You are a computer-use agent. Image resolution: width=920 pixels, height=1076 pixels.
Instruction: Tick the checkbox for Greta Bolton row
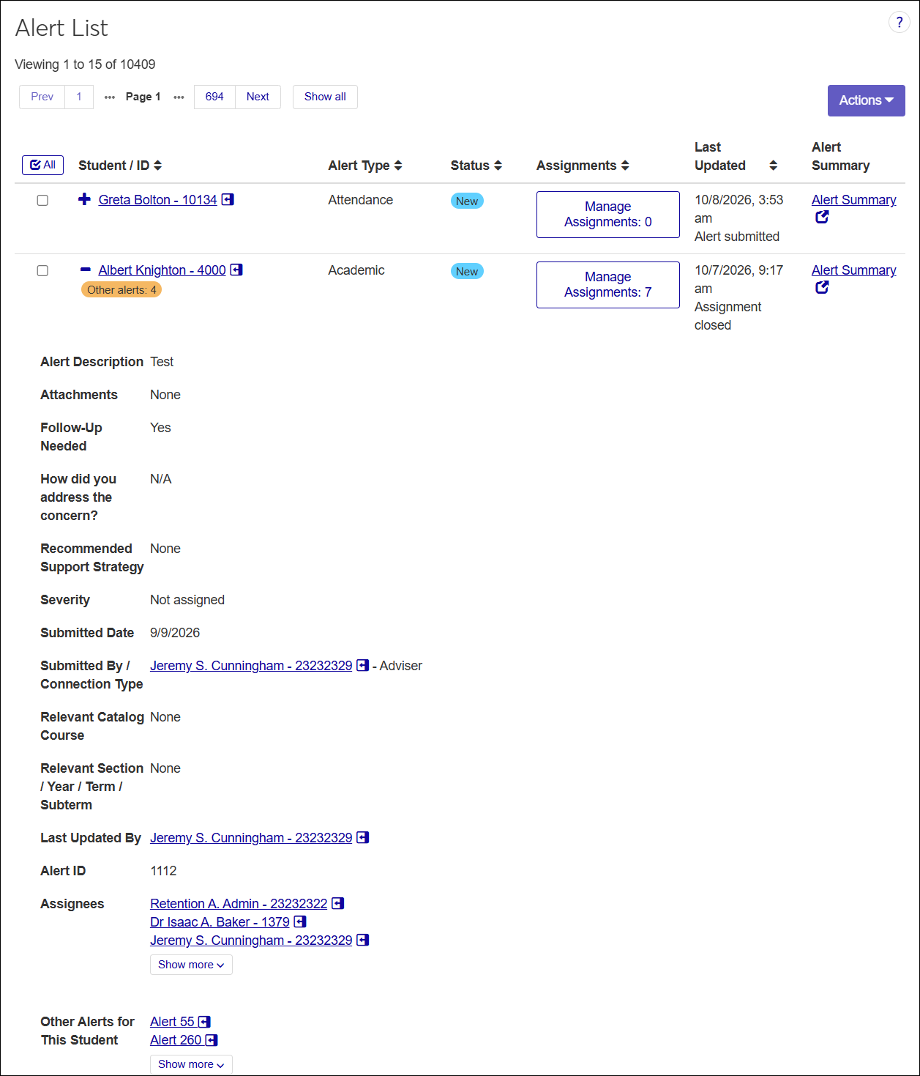tap(42, 200)
